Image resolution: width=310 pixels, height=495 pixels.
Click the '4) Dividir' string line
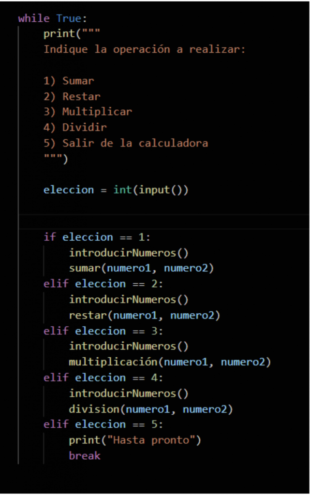click(75, 128)
